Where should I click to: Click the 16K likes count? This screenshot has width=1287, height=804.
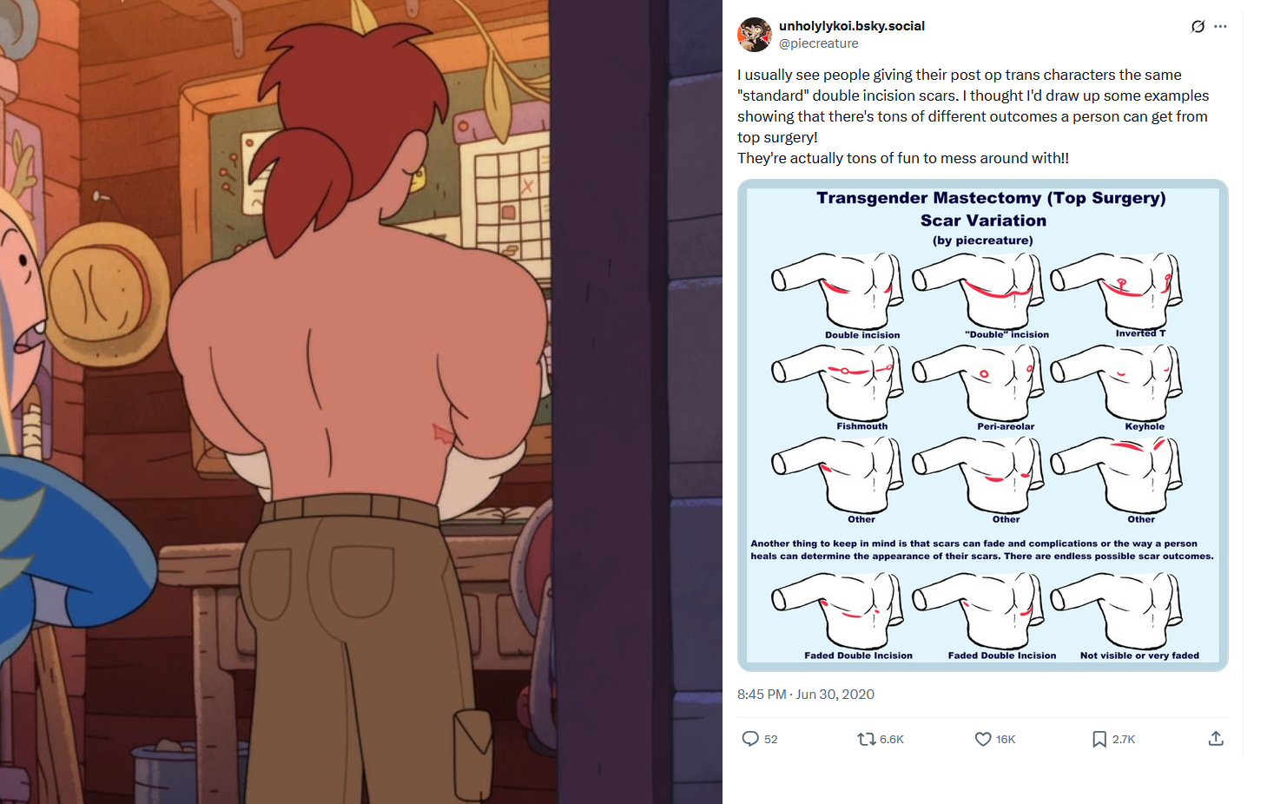click(x=1006, y=740)
